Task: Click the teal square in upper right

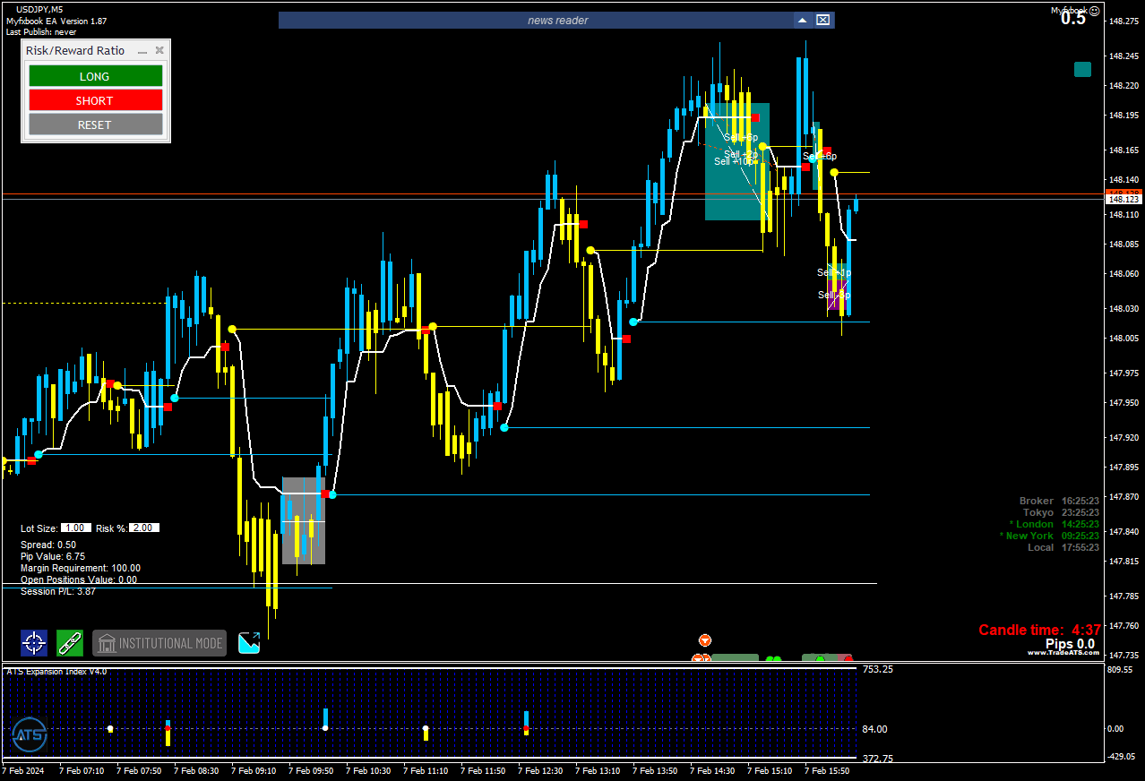Action: click(1082, 69)
